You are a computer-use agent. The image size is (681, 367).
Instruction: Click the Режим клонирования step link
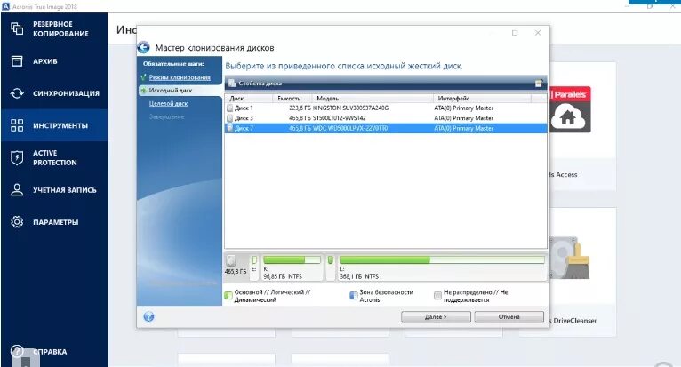tap(180, 77)
